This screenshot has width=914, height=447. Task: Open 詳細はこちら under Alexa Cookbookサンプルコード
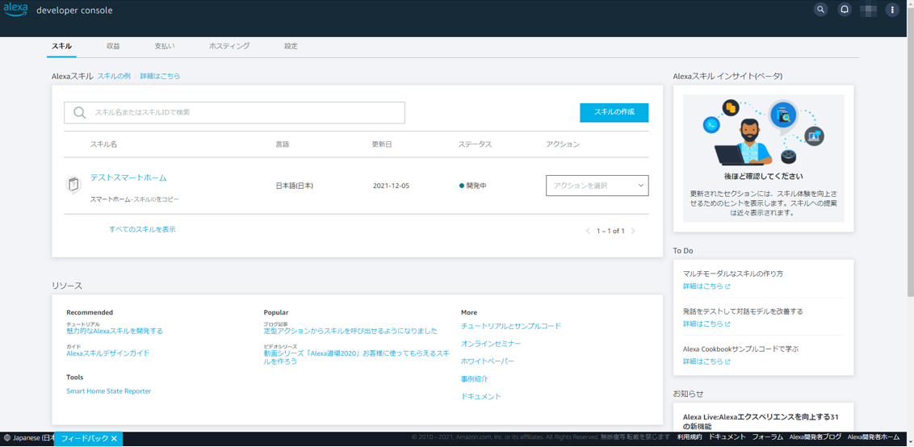click(x=706, y=361)
